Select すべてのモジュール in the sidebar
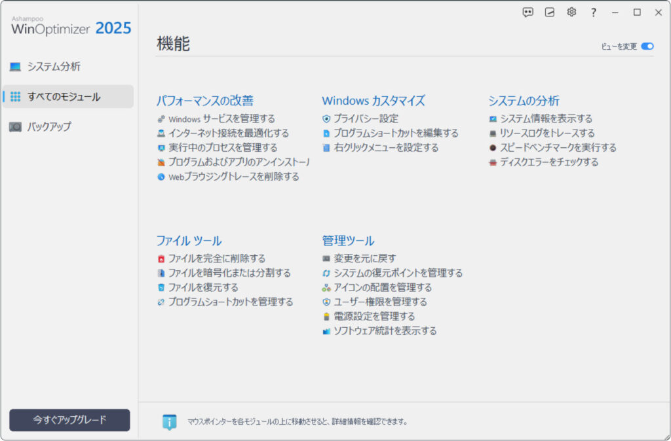Image resolution: width=671 pixels, height=441 pixels. click(x=68, y=97)
